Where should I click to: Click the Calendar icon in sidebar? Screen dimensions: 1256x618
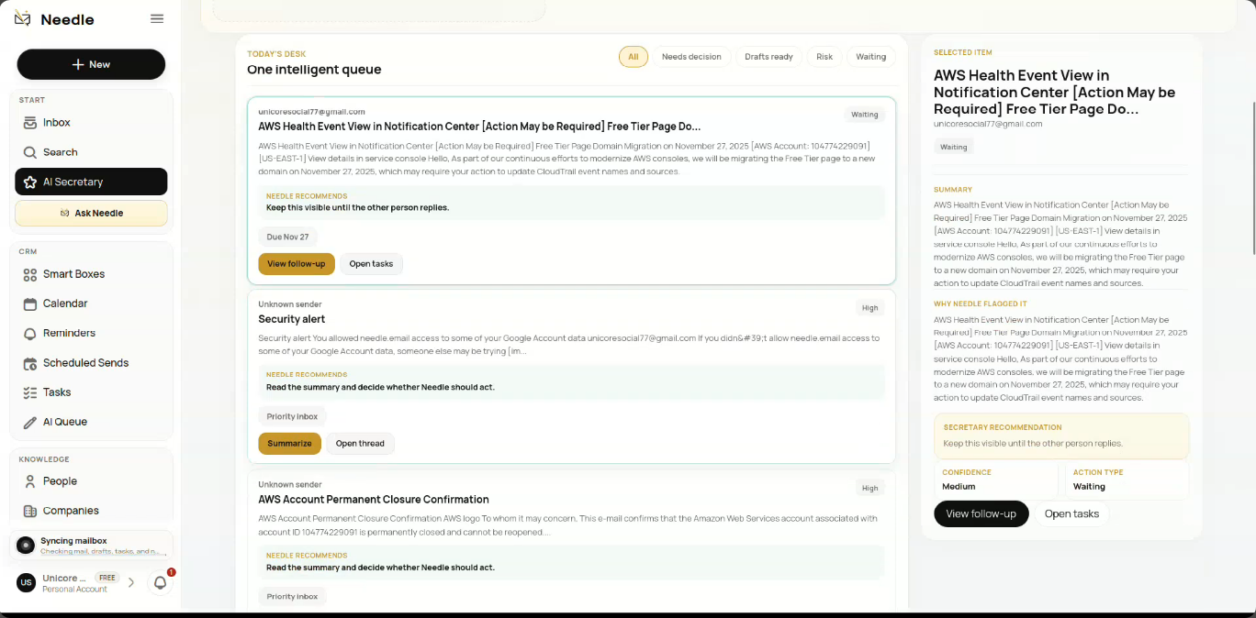[30, 303]
